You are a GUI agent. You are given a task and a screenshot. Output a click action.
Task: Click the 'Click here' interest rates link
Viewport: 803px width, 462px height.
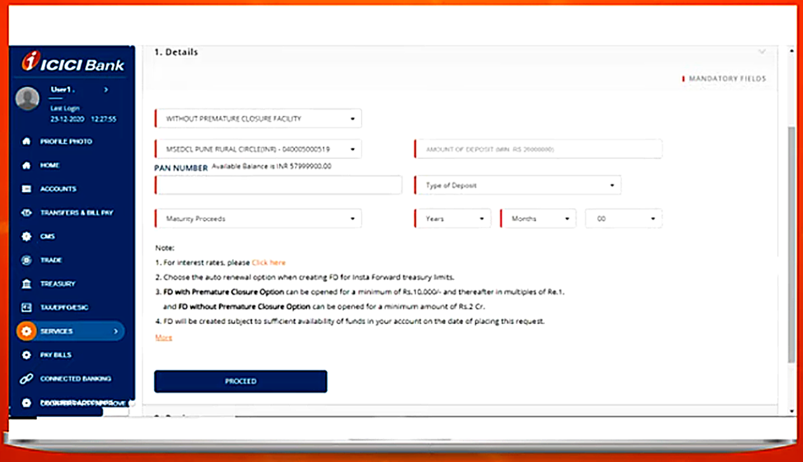[x=268, y=262]
